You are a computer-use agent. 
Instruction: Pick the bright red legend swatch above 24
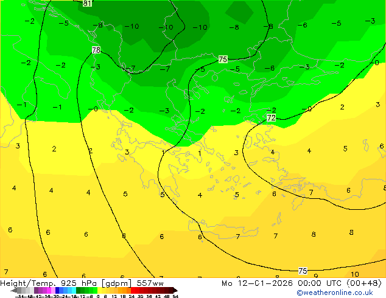pos(133,290)
